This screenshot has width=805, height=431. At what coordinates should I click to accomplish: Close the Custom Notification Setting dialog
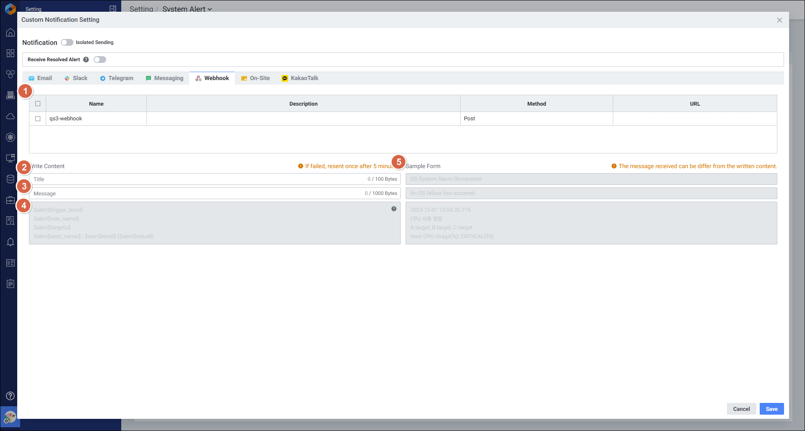779,20
